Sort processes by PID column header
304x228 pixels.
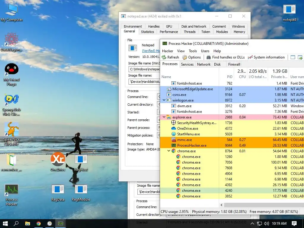coord(229,77)
